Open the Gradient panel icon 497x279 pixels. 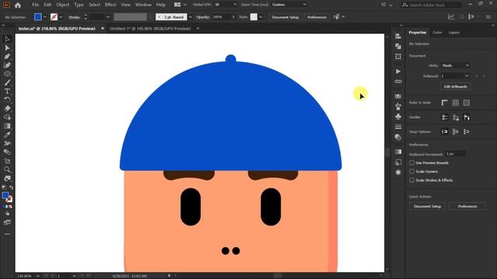click(x=398, y=152)
